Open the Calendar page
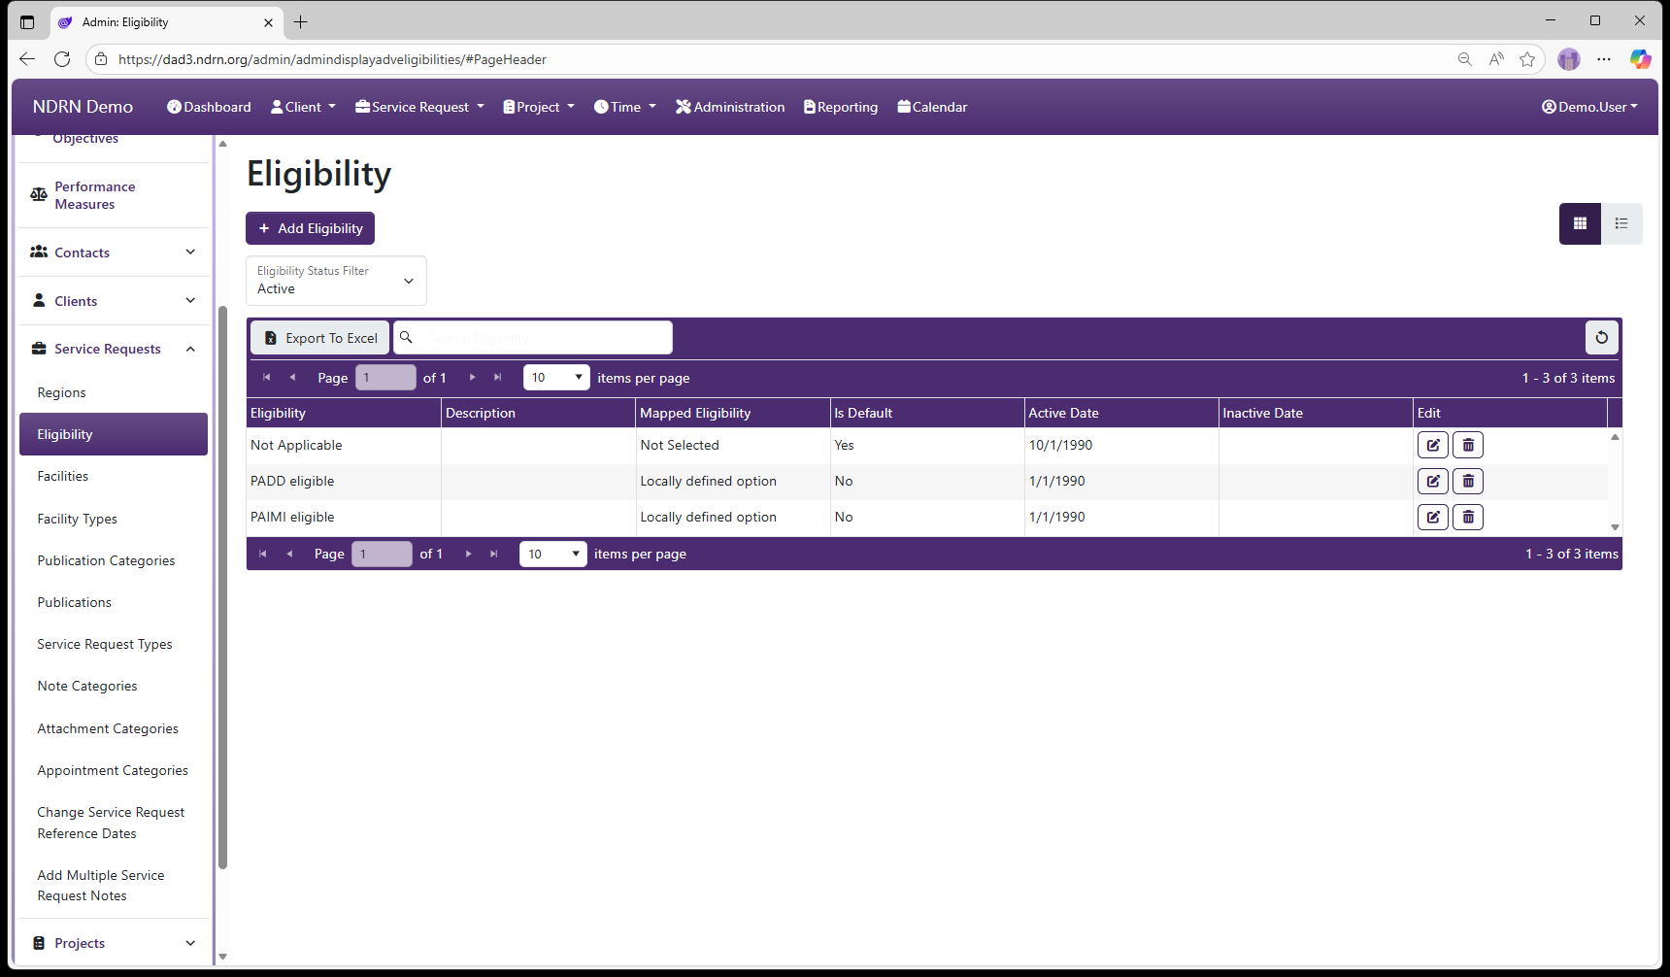The image size is (1670, 977). coord(932,107)
